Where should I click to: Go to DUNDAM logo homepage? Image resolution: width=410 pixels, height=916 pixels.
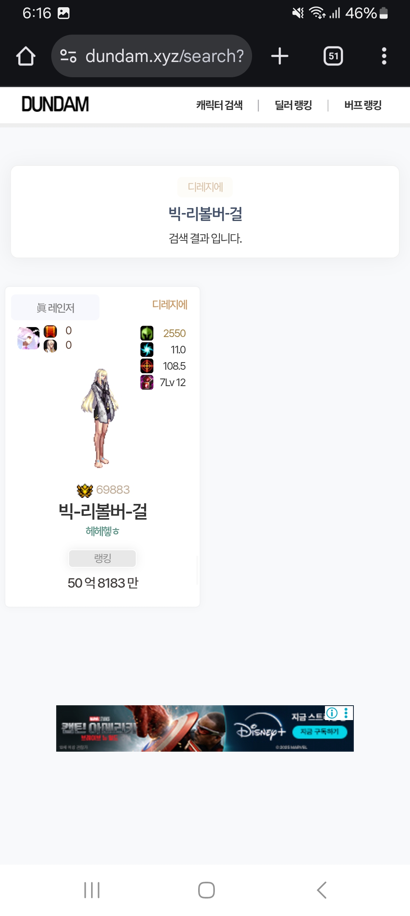(55, 104)
